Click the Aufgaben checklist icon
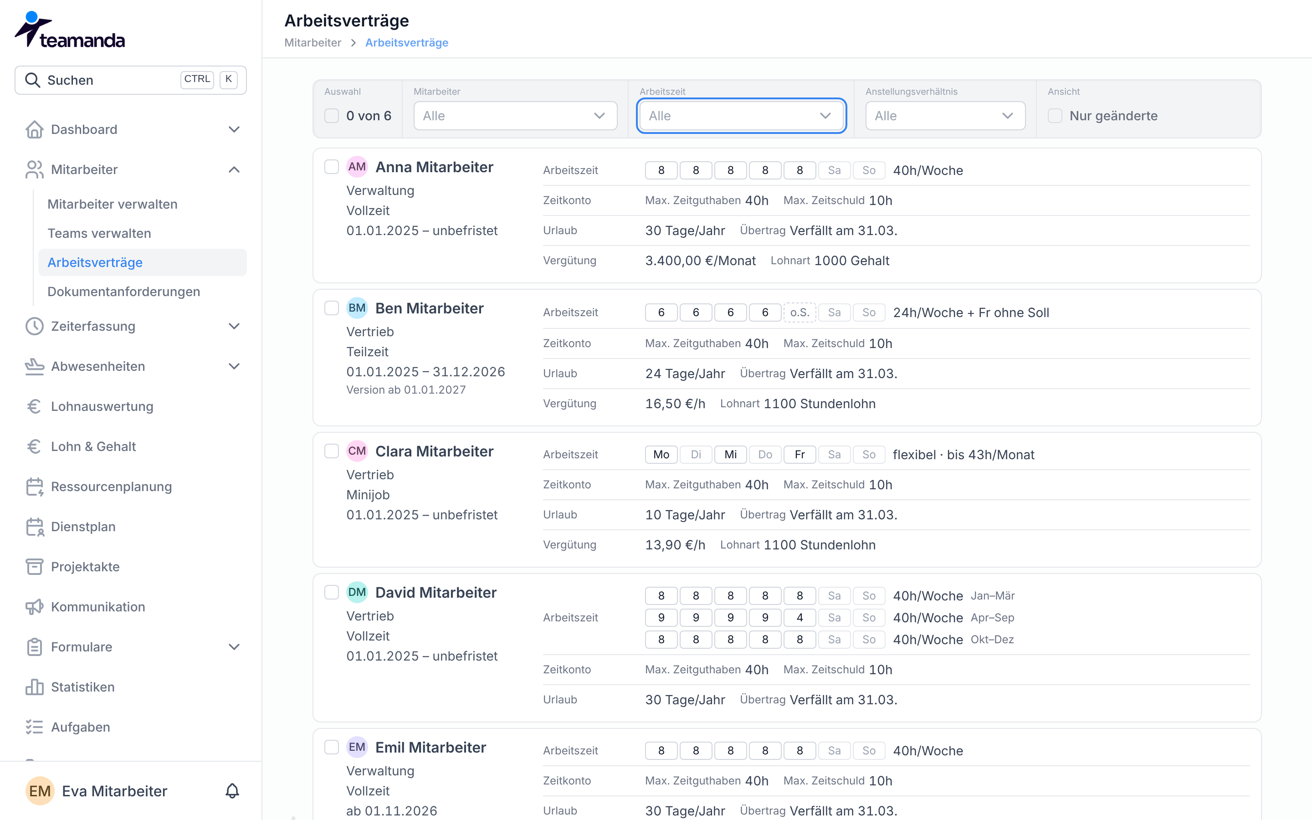Viewport: 1312px width, 820px height. point(34,728)
